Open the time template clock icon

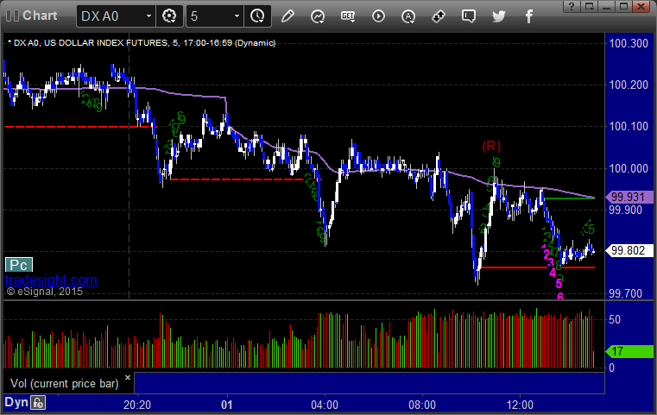257,16
